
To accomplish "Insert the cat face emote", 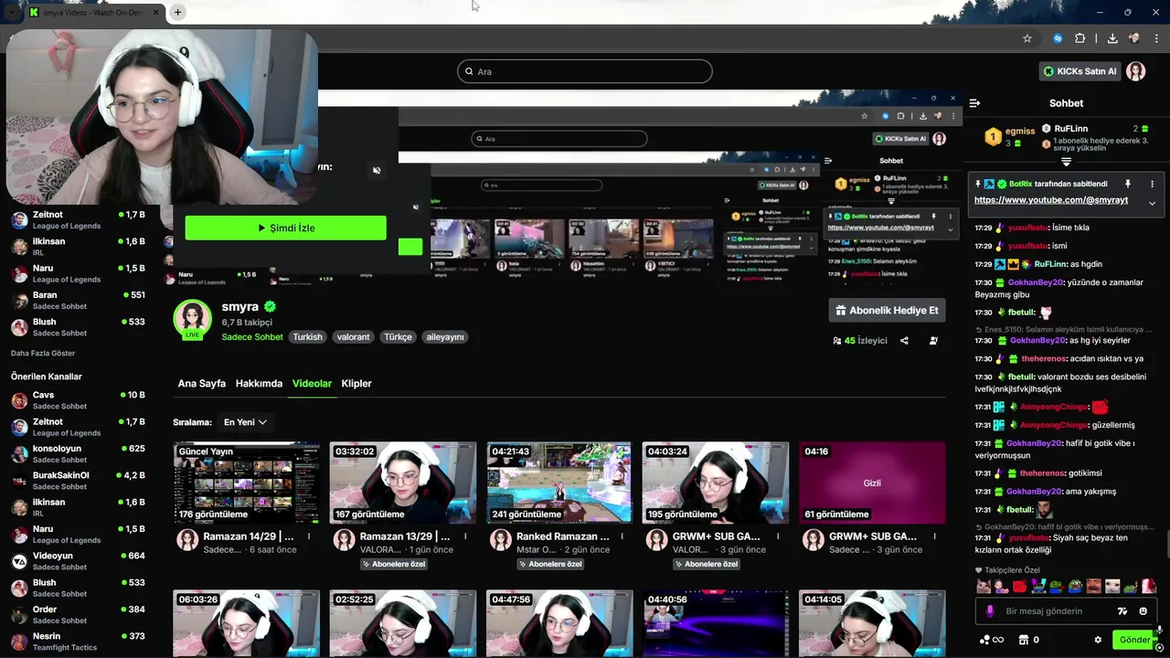I will click(x=983, y=587).
